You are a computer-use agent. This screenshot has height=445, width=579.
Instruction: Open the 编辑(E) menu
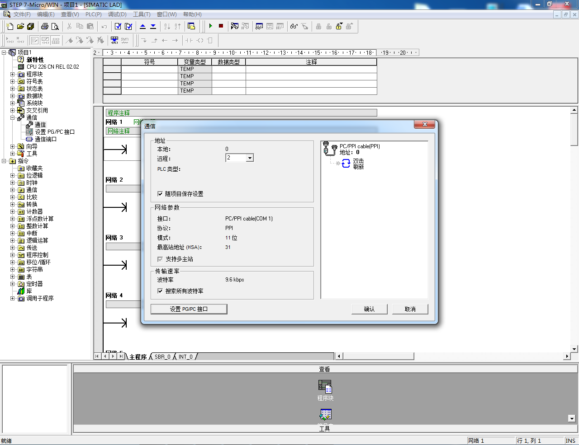pos(46,14)
